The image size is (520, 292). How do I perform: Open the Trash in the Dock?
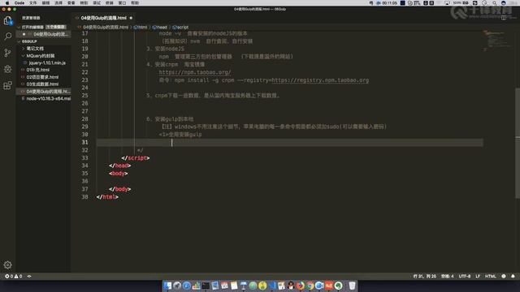coord(352,286)
